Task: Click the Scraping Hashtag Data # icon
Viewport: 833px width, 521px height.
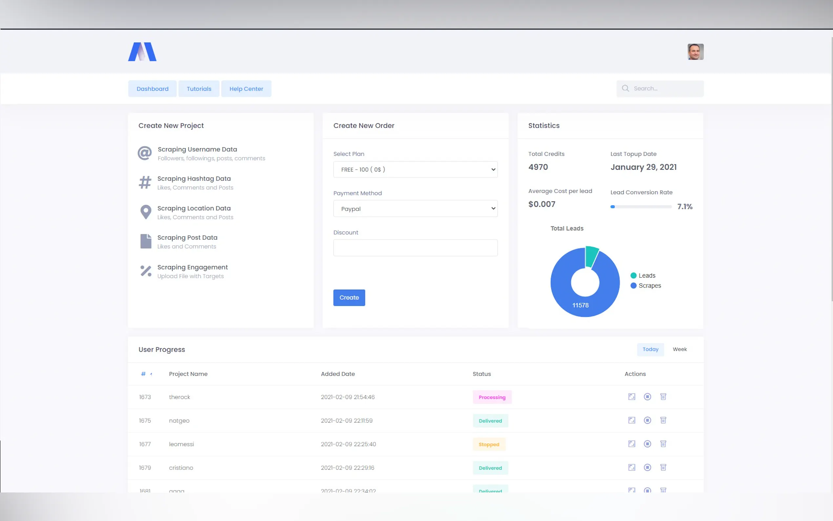Action: tap(145, 183)
